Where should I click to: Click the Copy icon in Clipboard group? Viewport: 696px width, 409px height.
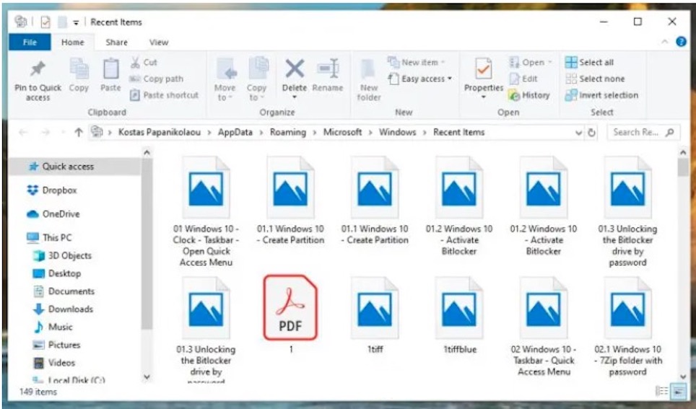coord(79,70)
